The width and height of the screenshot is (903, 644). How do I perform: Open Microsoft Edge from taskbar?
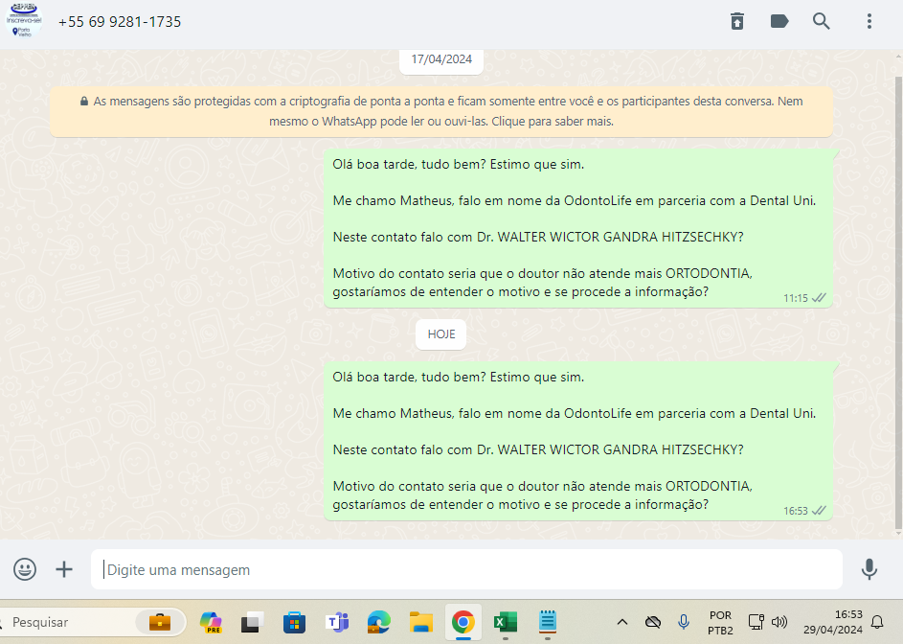click(378, 622)
